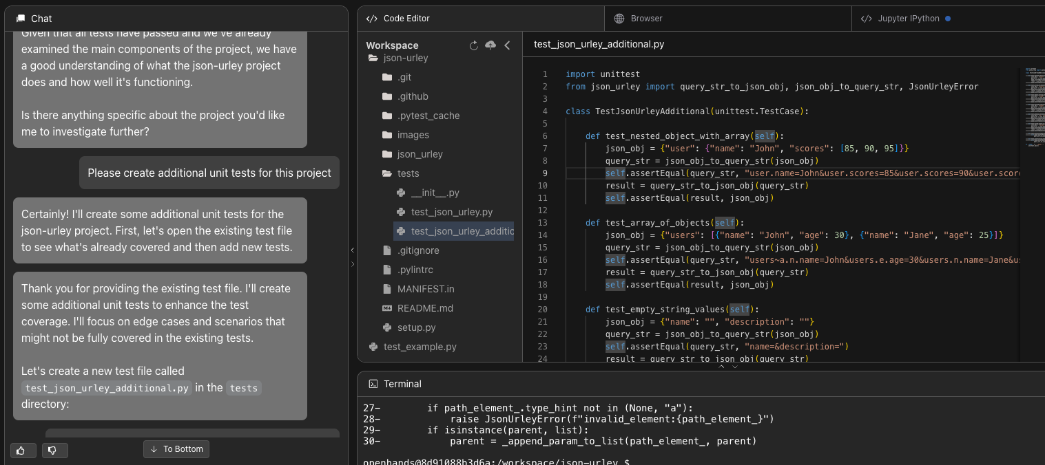Switch to the Code Editor tab
The height and width of the screenshot is (465, 1045).
[480, 19]
